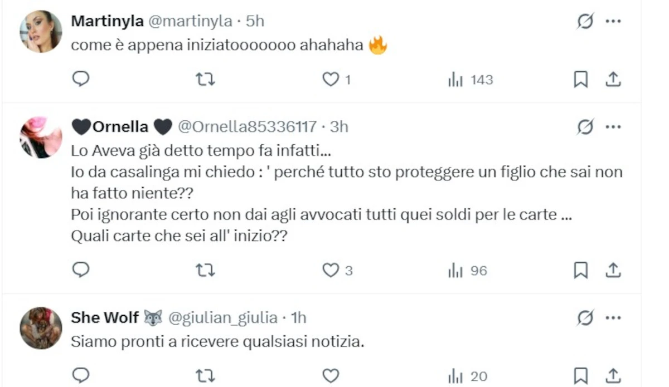Screen dimensions: 669x387
Task: Reply to She Wolf's tweet
Action: click(81, 376)
